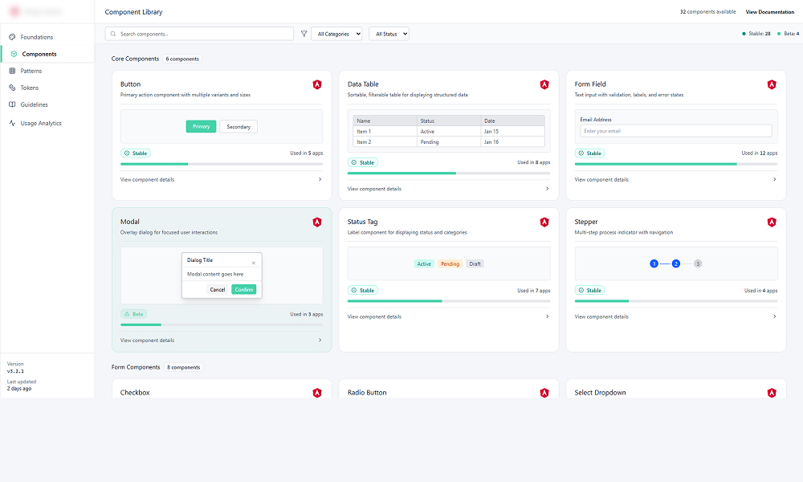Open the All Categories dropdown

[x=336, y=34]
